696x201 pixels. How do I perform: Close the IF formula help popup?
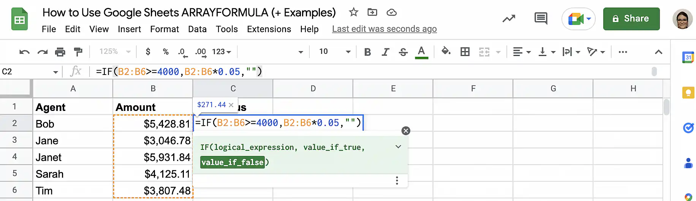click(x=406, y=131)
